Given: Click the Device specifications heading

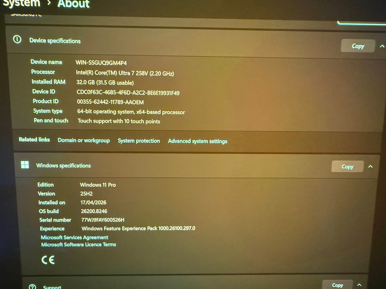Looking at the screenshot, I should click(55, 41).
